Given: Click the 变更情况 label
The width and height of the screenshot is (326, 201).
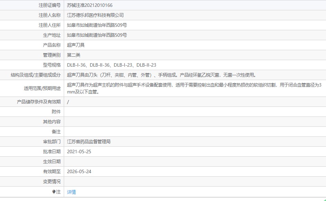Looking at the screenshot, I should coord(52,181).
